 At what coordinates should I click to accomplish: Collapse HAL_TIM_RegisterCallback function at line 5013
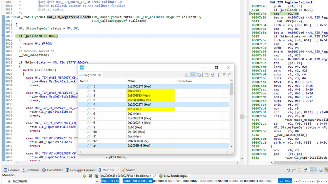(x=14, y=17)
